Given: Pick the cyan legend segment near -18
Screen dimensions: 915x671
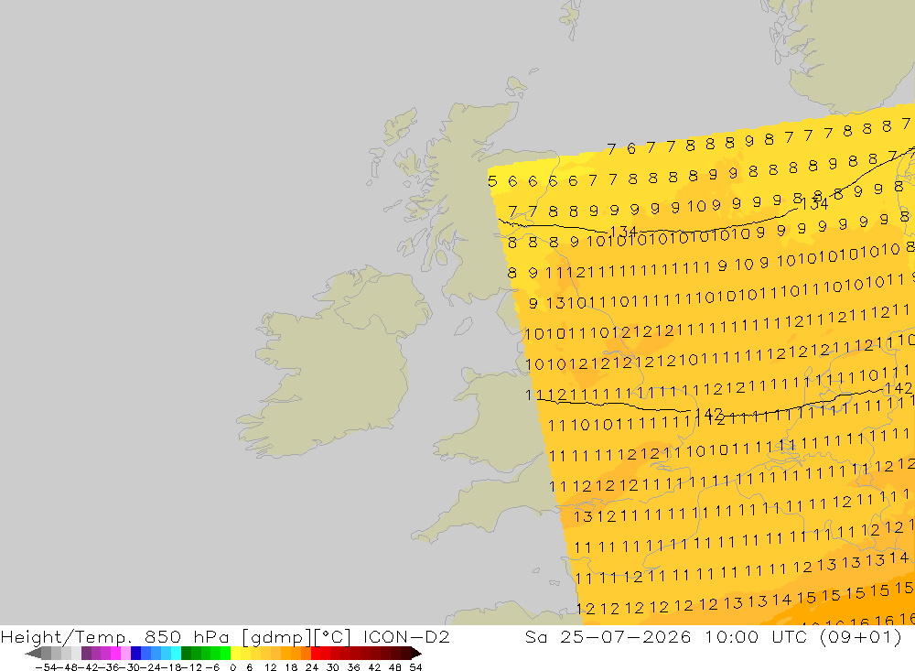Looking at the screenshot, I should click(176, 653).
